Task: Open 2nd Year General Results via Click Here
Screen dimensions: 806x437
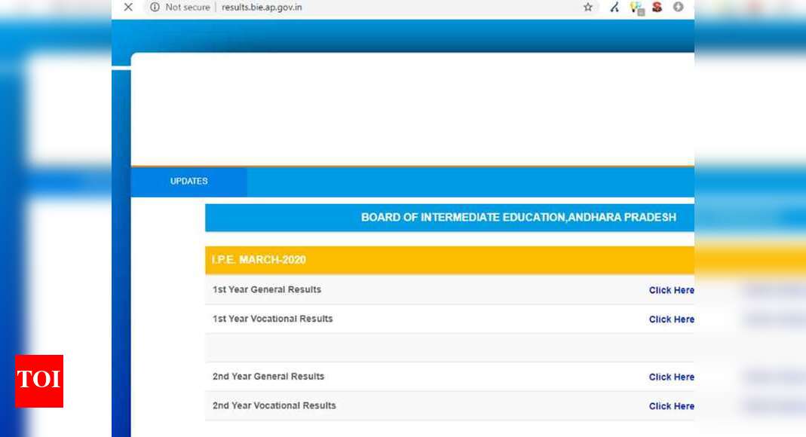Action: pos(671,377)
